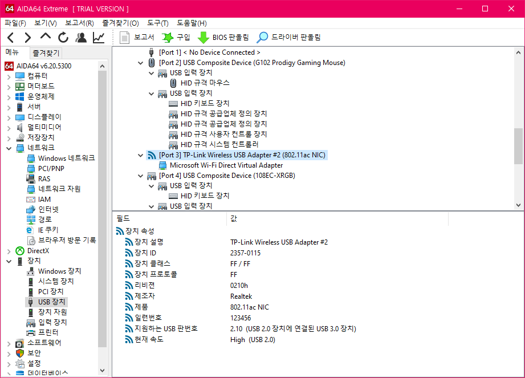Go forward with the right arrow toolbar icon
Image resolution: width=525 pixels, height=378 pixels.
28,38
